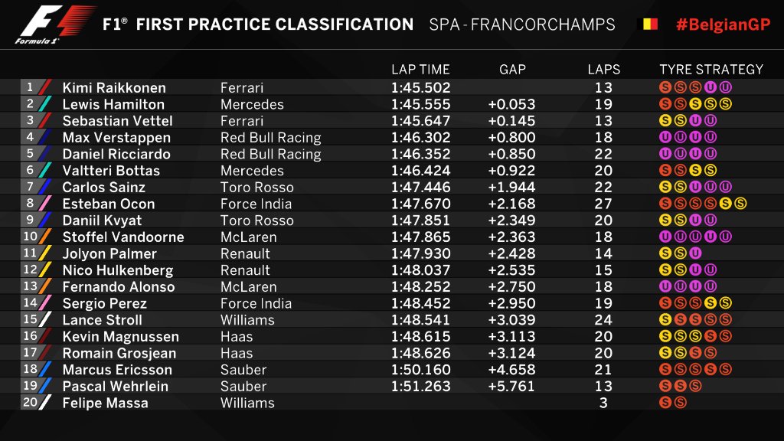Click the LAPS column header

604,70
